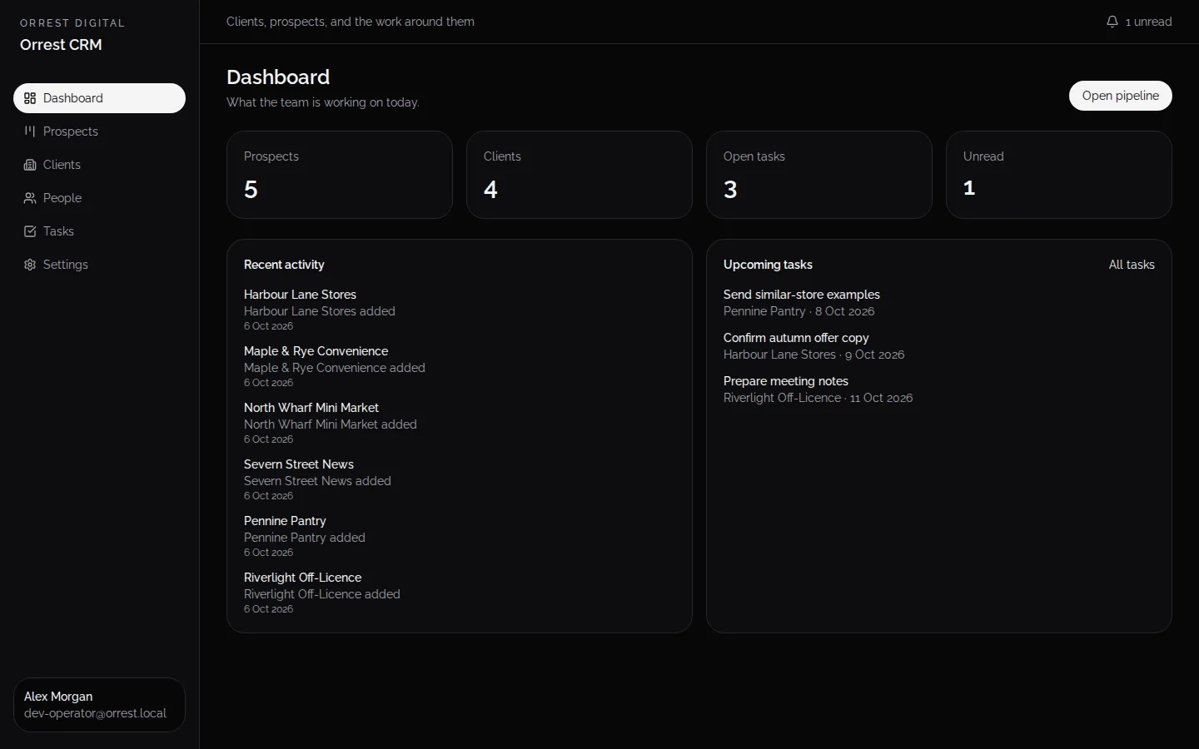The height and width of the screenshot is (749, 1199).
Task: Open the Prospects page from sidebar
Action: click(99, 131)
